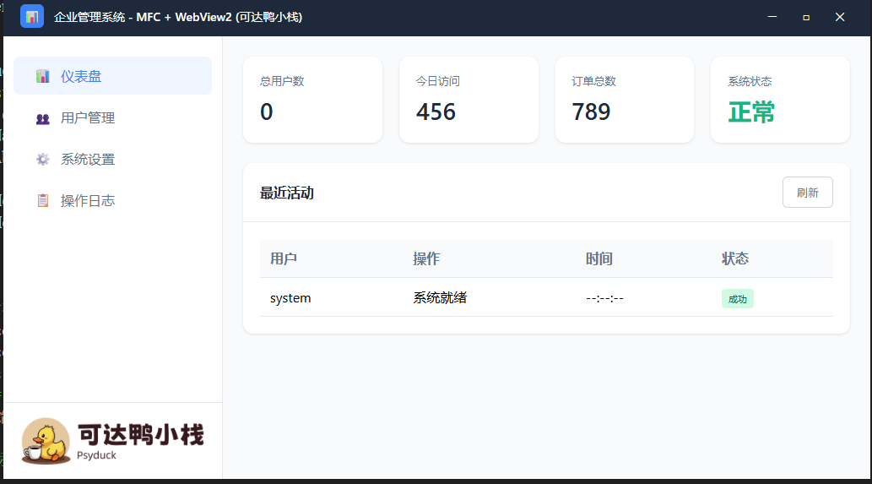
Task: Click the green 正常 status text
Action: (751, 112)
